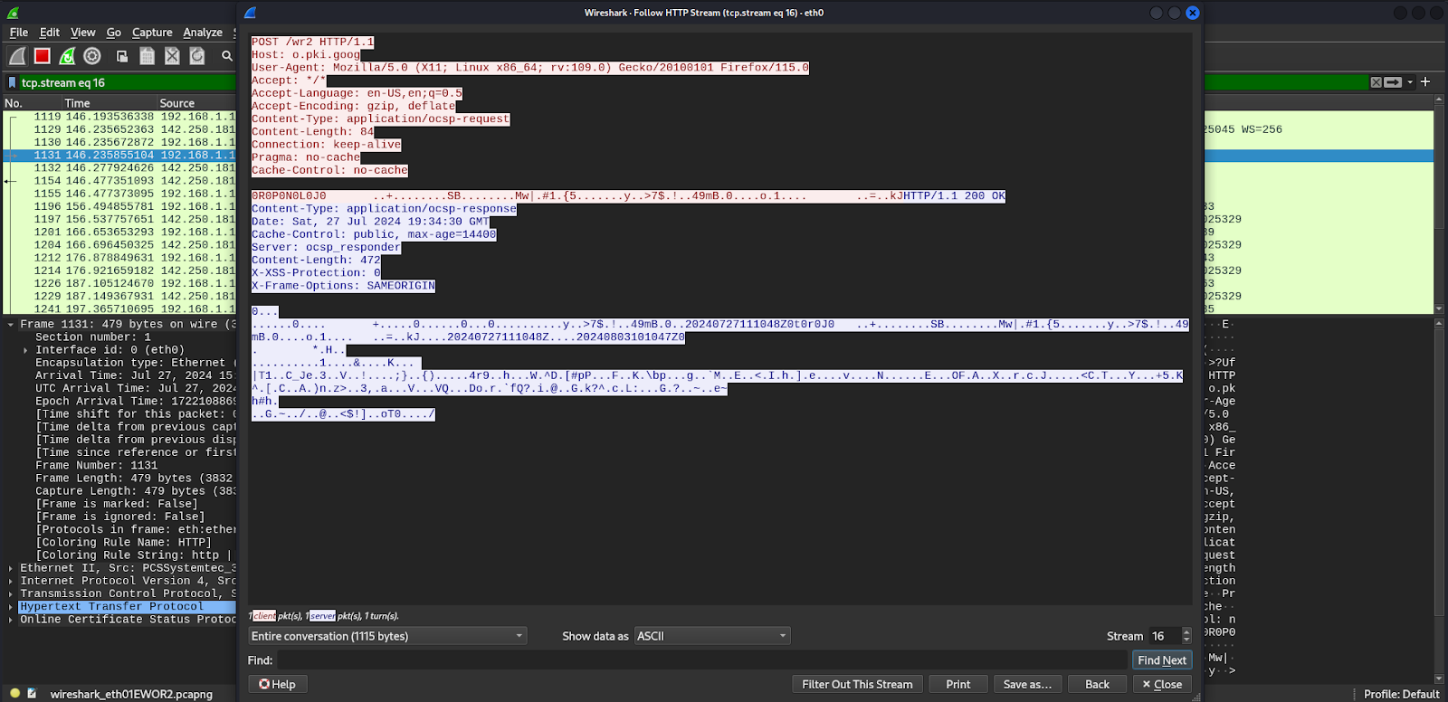Image resolution: width=1448 pixels, height=702 pixels.
Task: Close the capture file with X-page icon
Action: [x=172, y=56]
